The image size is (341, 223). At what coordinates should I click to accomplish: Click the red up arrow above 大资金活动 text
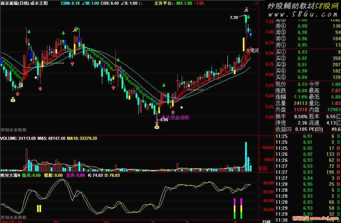tap(173, 112)
